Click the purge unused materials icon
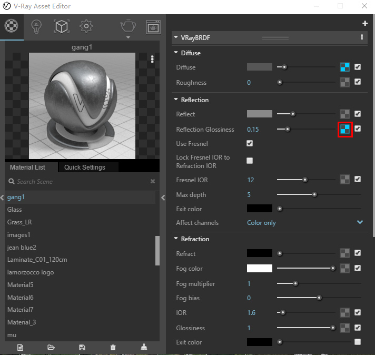Screen dimensions: 375x355 click(144, 347)
